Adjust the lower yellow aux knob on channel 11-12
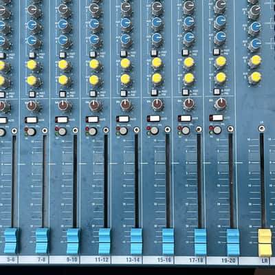Viewport: 275px width, 275px height. (x=94, y=80)
